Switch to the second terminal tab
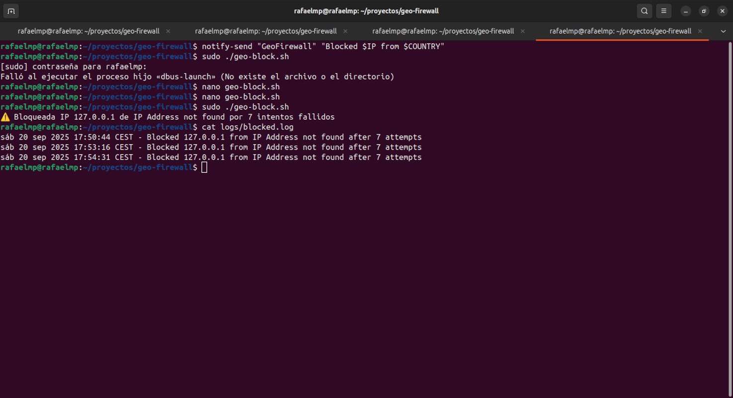The width and height of the screenshot is (733, 398). pyautogui.click(x=266, y=31)
